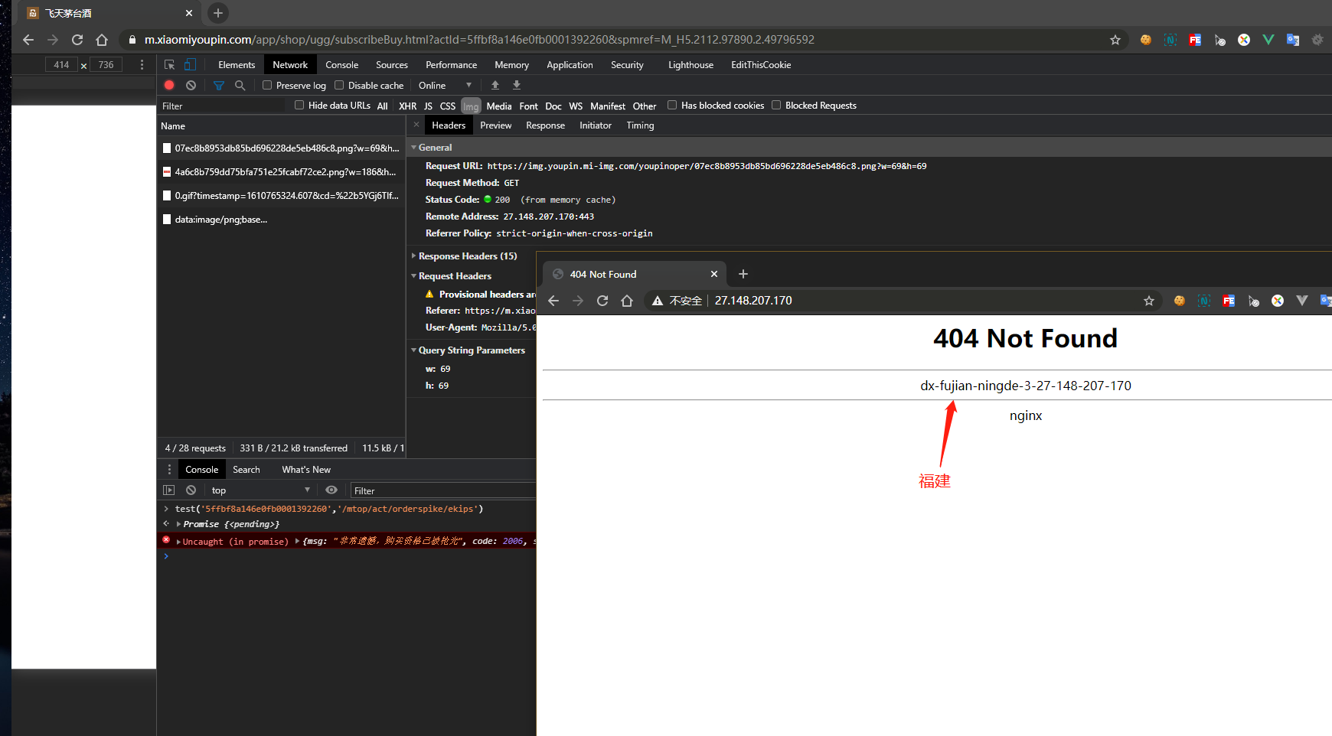The width and height of the screenshot is (1332, 736).
Task: Toggle device toolbar icon in DevTools
Action: pyautogui.click(x=190, y=64)
